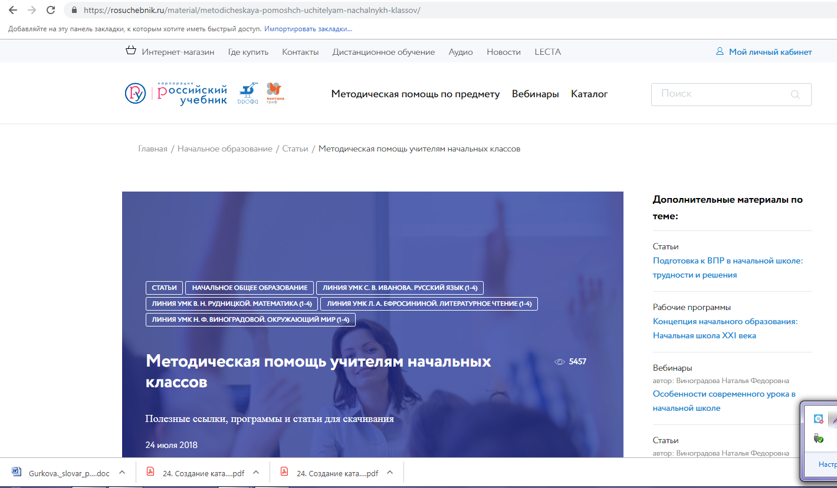Click the shopping basket icon
Image resolution: width=837 pixels, height=488 pixels.
[x=131, y=51]
